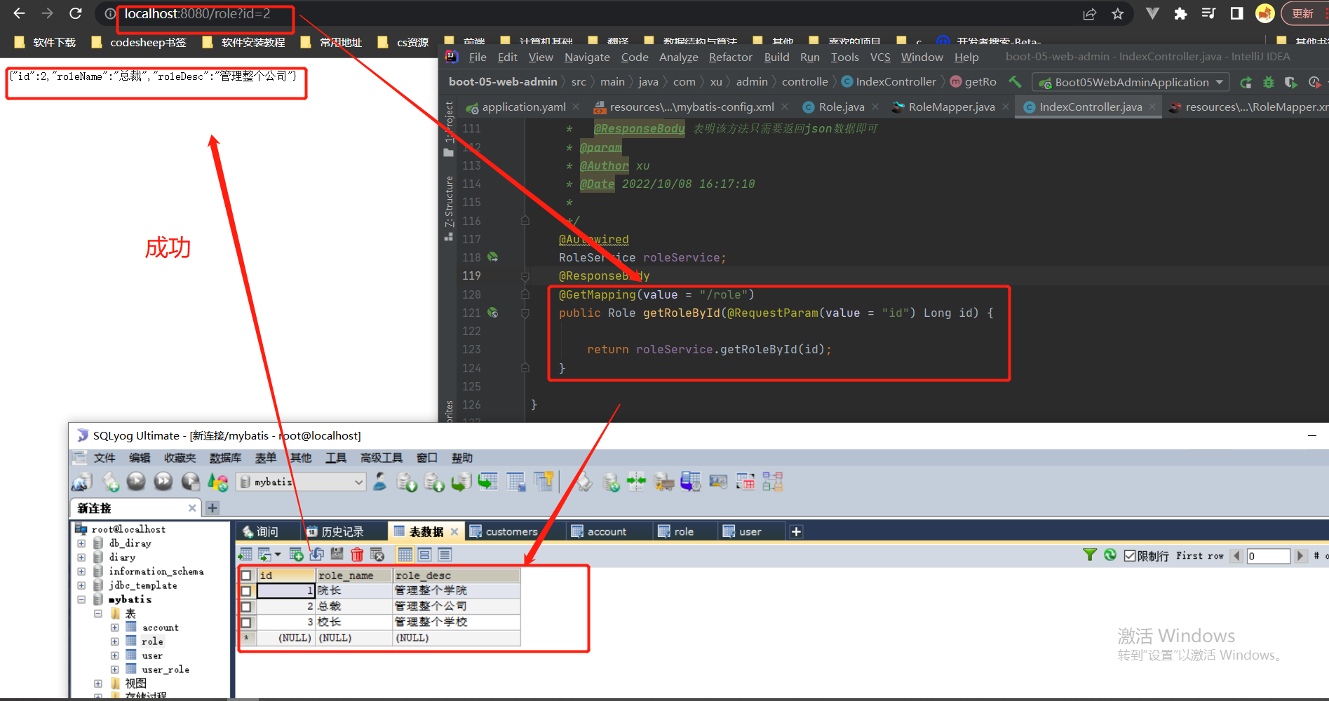Check the header select-all checkbox
Viewport: 1329px width, 701px height.
tap(246, 575)
